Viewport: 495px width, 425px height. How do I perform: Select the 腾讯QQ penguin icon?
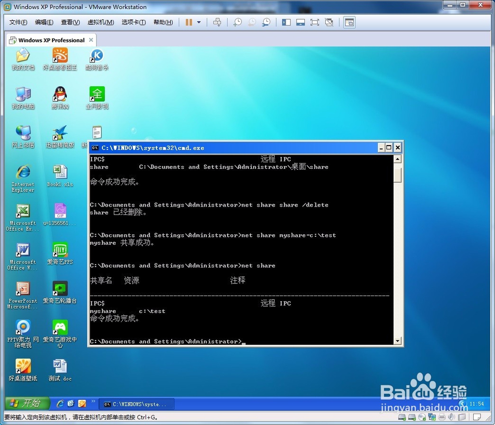pyautogui.click(x=60, y=98)
